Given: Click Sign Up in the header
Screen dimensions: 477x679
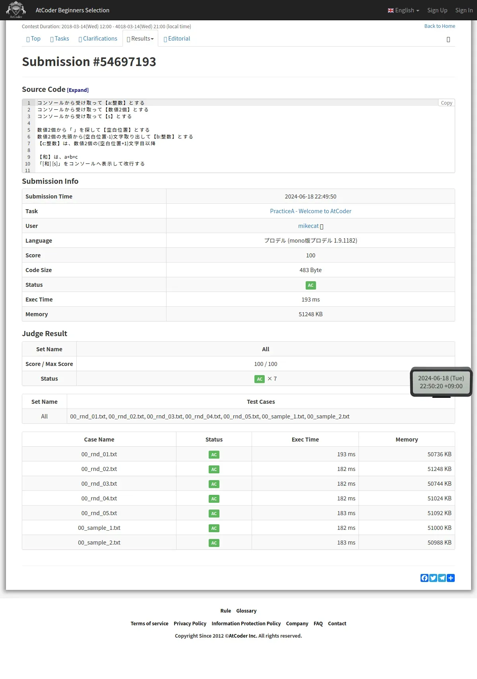Looking at the screenshot, I should (437, 10).
